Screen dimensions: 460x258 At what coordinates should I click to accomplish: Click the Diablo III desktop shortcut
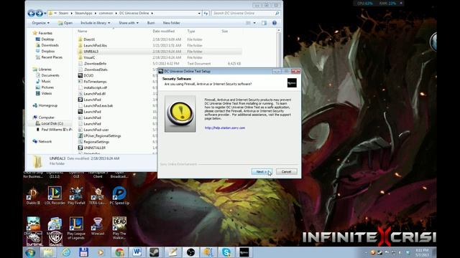pyautogui.click(x=33, y=196)
